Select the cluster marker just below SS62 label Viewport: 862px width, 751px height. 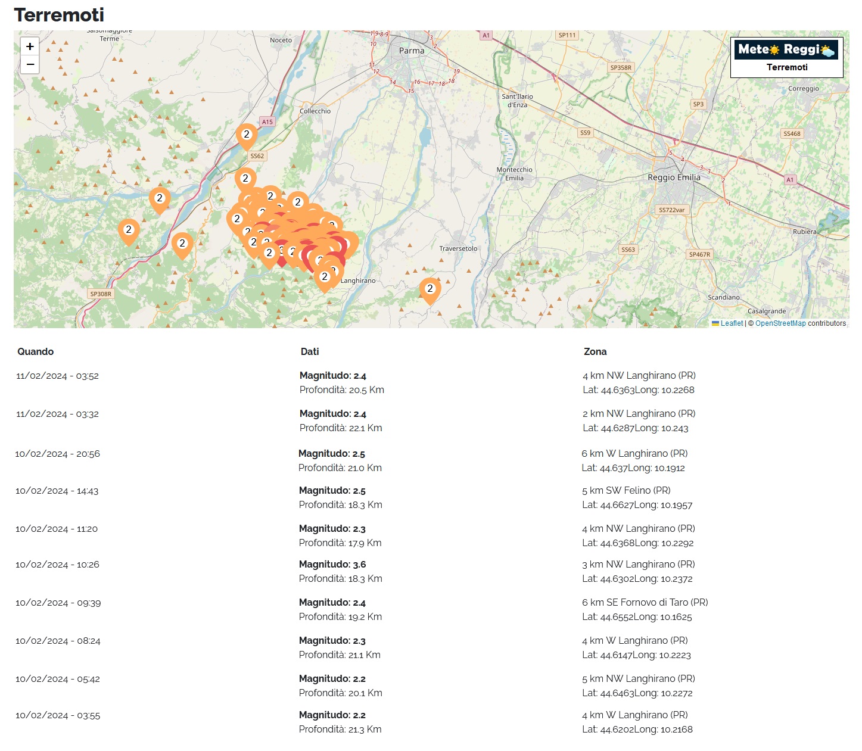point(245,179)
